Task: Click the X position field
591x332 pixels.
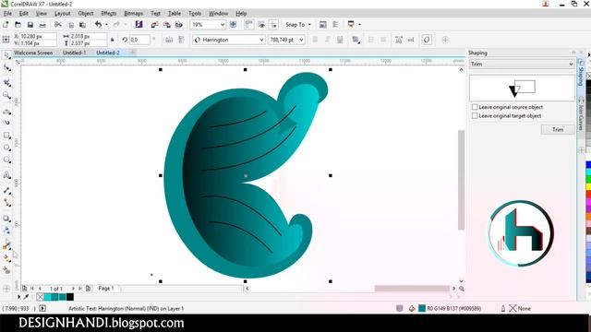Action: [38, 36]
